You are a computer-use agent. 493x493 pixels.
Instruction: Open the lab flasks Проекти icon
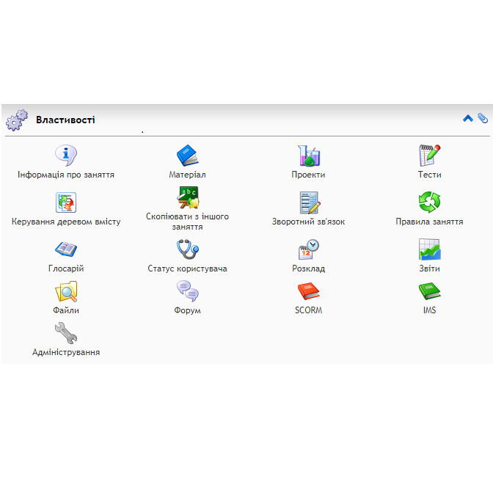click(308, 156)
